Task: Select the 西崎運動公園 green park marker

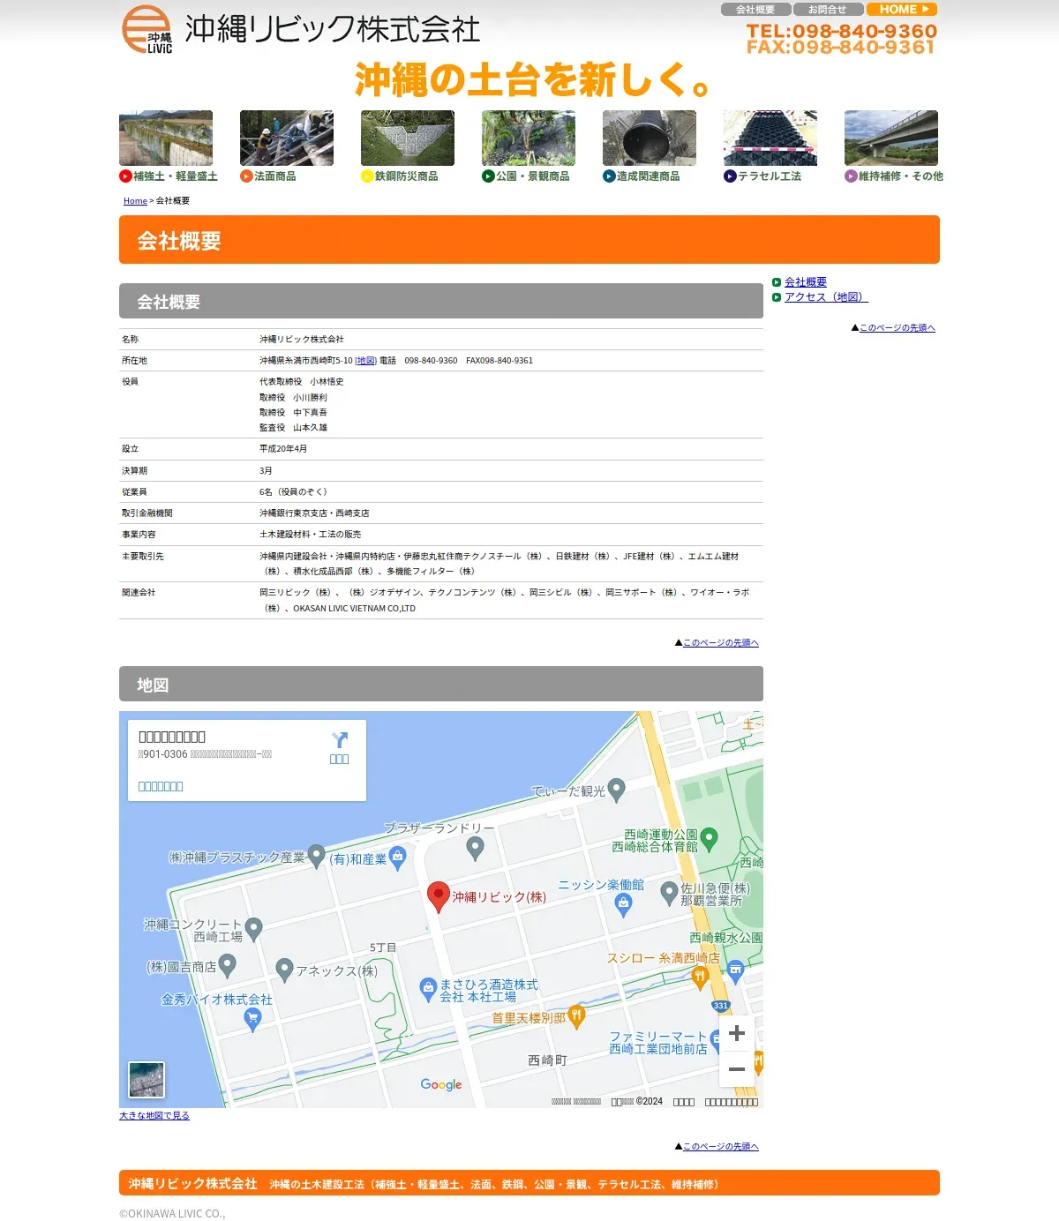Action: [709, 838]
